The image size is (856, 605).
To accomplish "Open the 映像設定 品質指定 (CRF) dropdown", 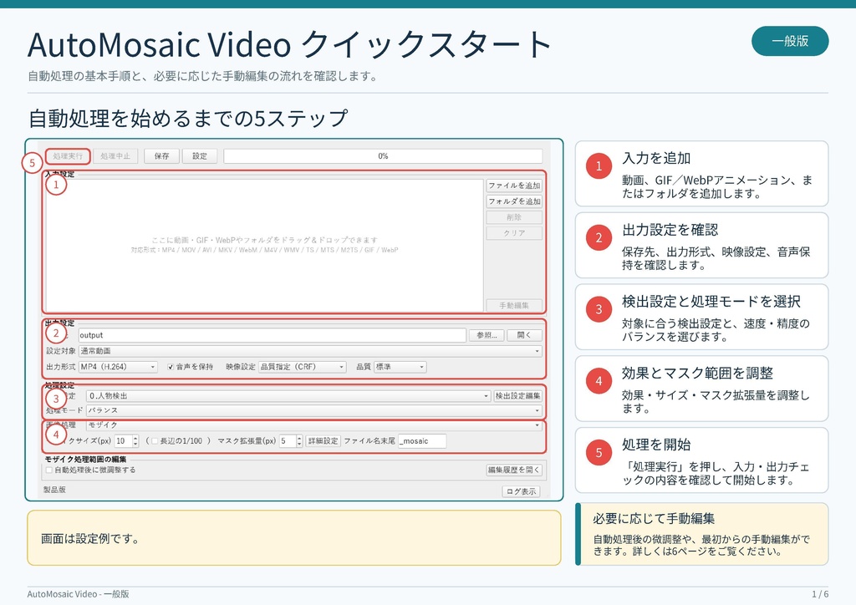I will point(303,367).
